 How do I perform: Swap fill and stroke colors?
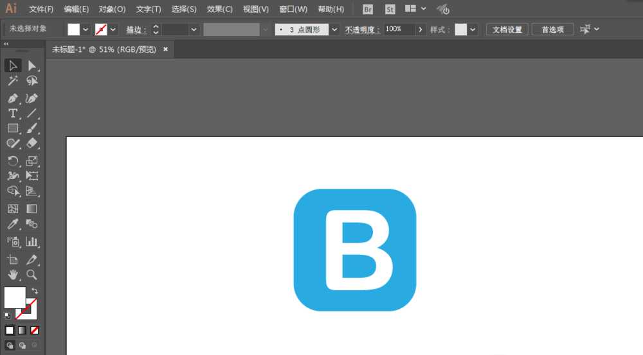(x=35, y=291)
